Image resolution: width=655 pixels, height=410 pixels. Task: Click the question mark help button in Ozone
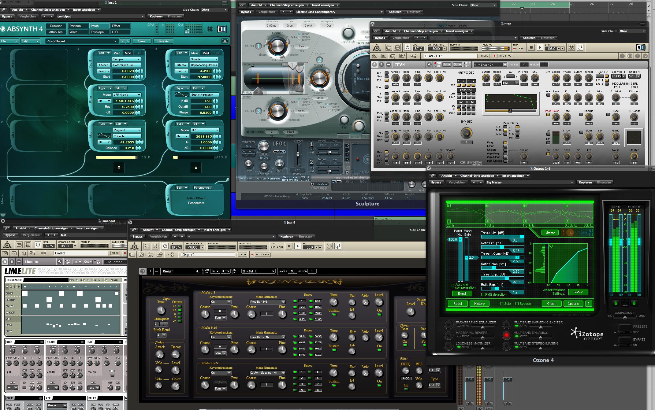click(588, 304)
